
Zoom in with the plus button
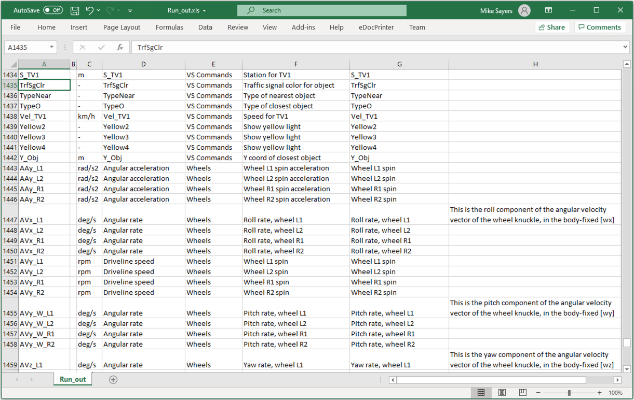(600, 393)
